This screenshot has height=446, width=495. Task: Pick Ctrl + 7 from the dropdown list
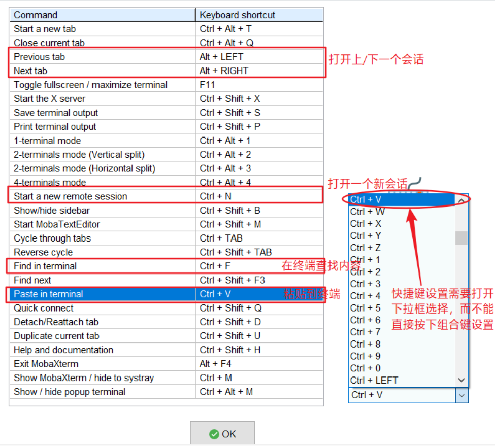402,332
